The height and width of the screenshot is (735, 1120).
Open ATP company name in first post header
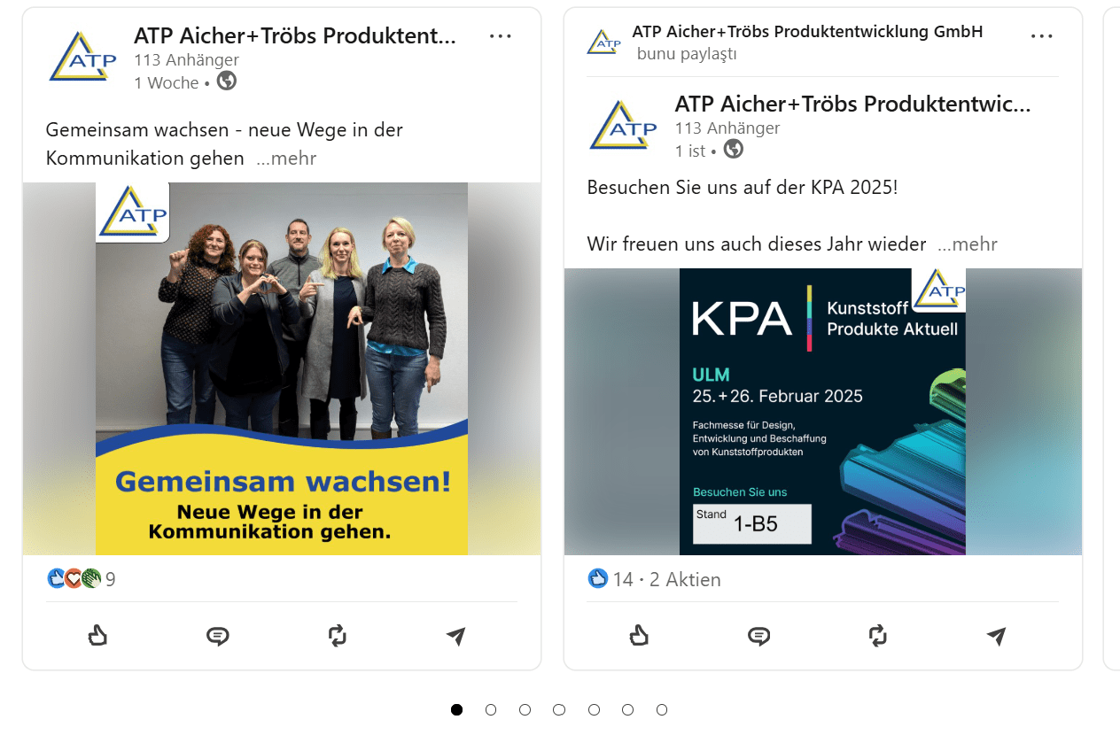[x=295, y=35]
